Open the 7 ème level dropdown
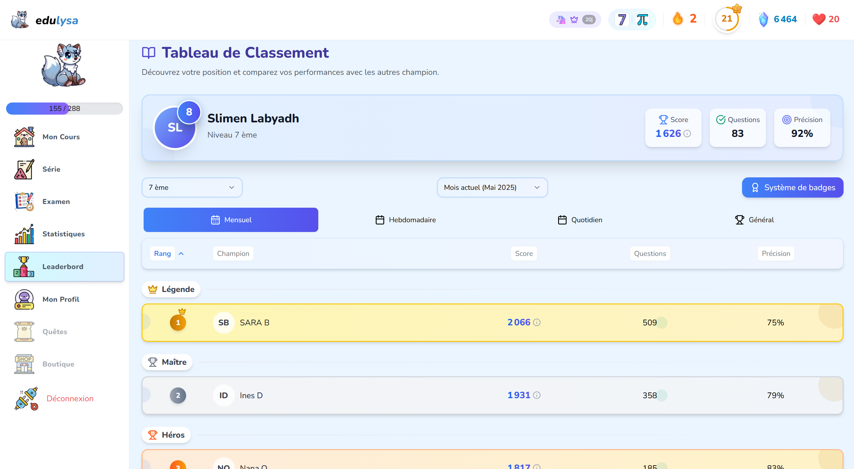 pyautogui.click(x=192, y=187)
